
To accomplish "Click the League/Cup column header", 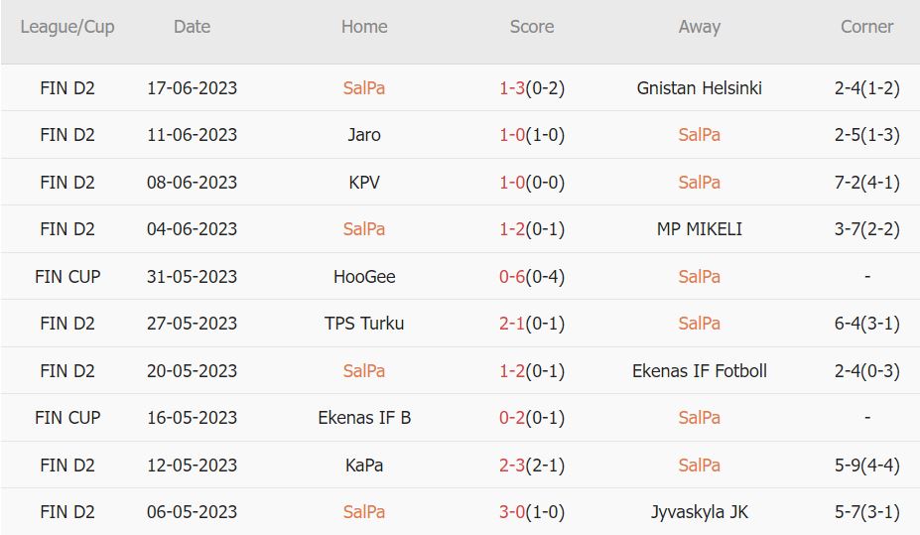I will coord(67,27).
